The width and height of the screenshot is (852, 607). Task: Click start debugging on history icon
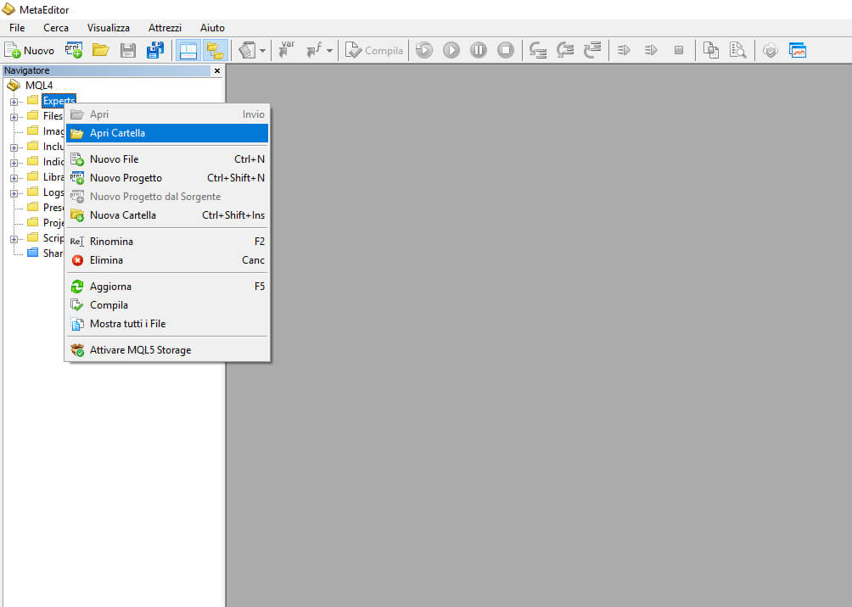[424, 51]
